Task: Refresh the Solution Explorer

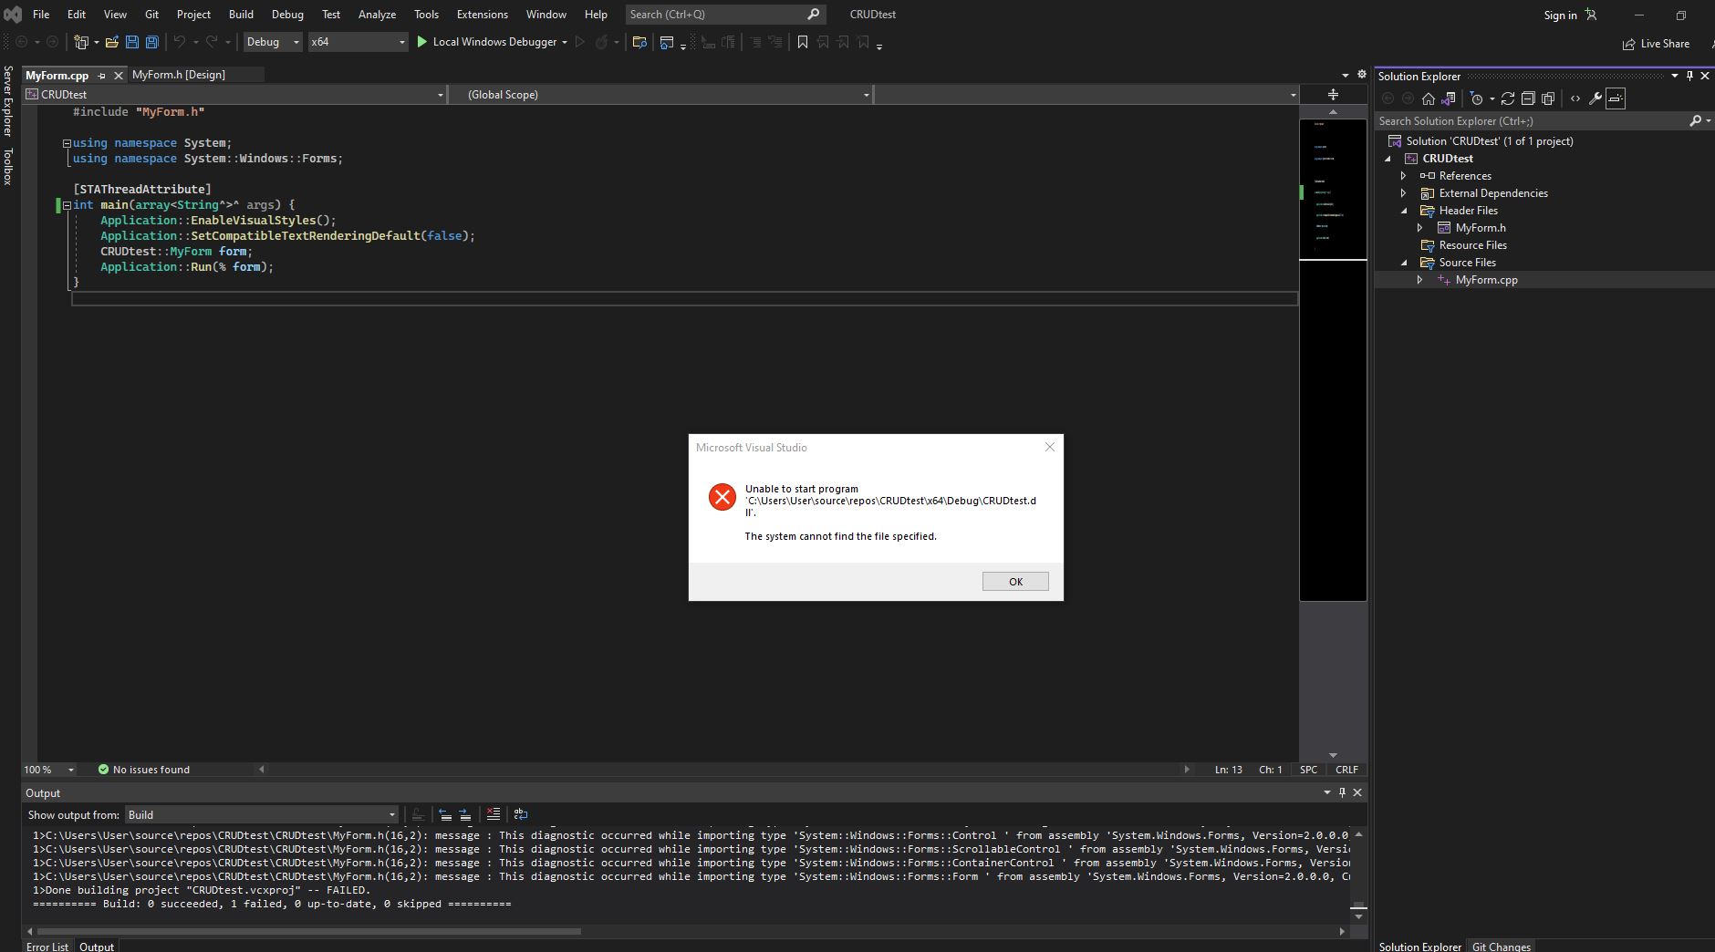Action: coord(1509,98)
